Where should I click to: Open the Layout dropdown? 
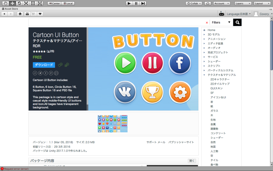point(262,3)
